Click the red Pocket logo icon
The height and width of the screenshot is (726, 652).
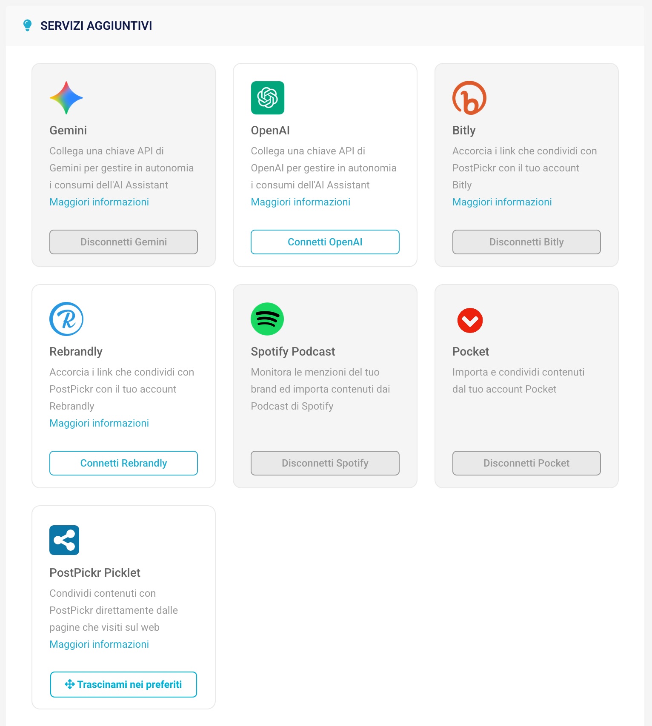470,320
